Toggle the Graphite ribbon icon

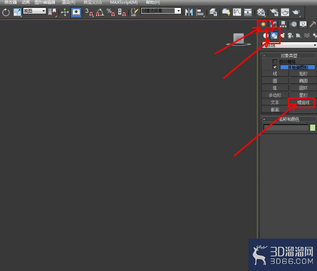226,12
